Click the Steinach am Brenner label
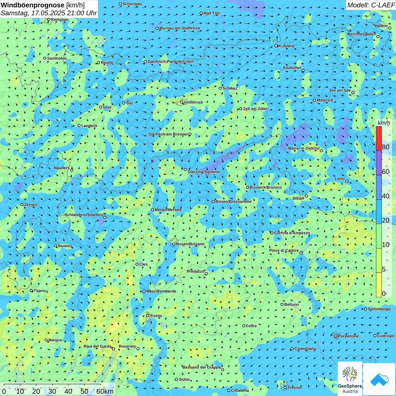The image size is (396, 396). (x=168, y=134)
